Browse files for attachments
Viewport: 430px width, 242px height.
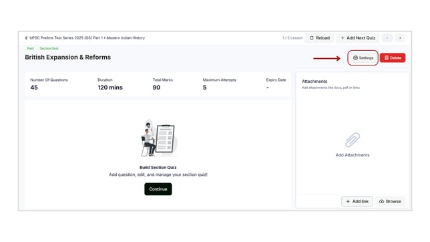(x=390, y=201)
